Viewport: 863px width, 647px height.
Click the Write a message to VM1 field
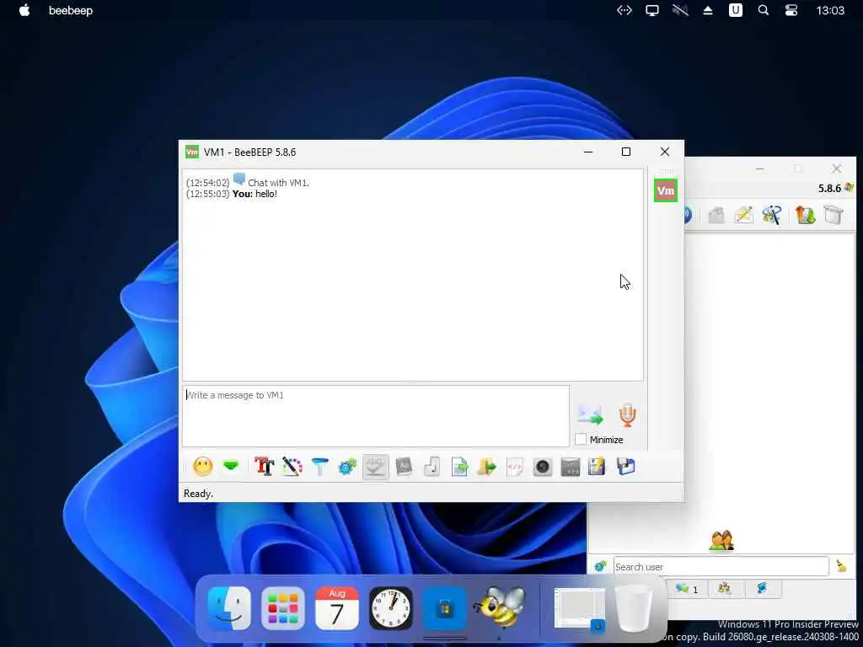376,416
